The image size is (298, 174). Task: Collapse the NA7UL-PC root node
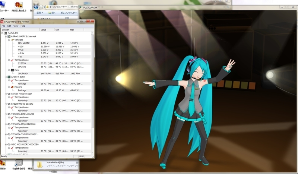(3, 33)
